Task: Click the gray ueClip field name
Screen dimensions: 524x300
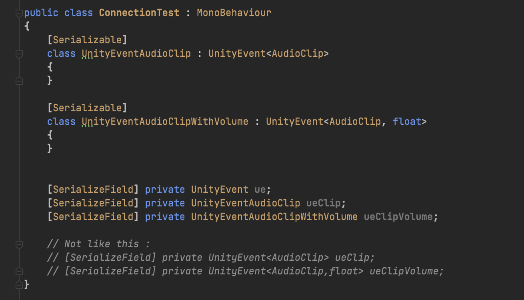Action: click(323, 203)
